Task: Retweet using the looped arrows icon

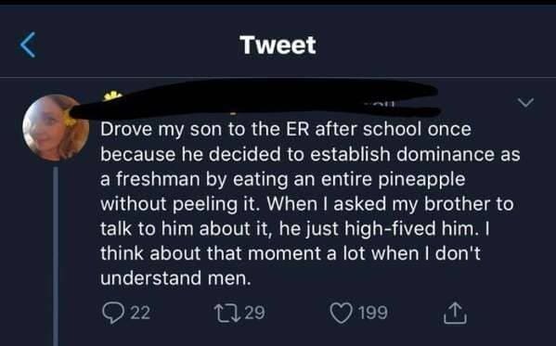Action: point(227,313)
